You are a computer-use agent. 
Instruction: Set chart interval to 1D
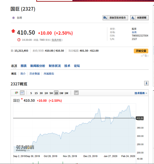coord(56,93)
